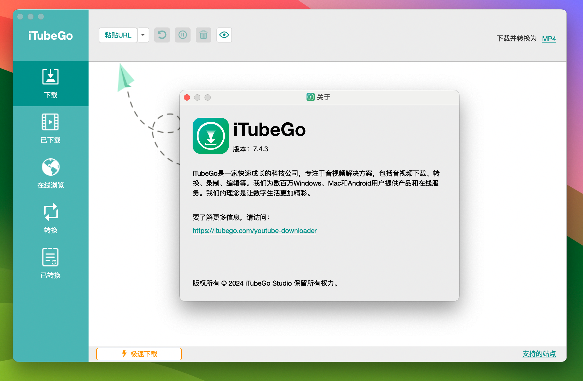This screenshot has height=381, width=583.
Task: Click the large iTubeGo app logo in About
Action: tap(211, 136)
